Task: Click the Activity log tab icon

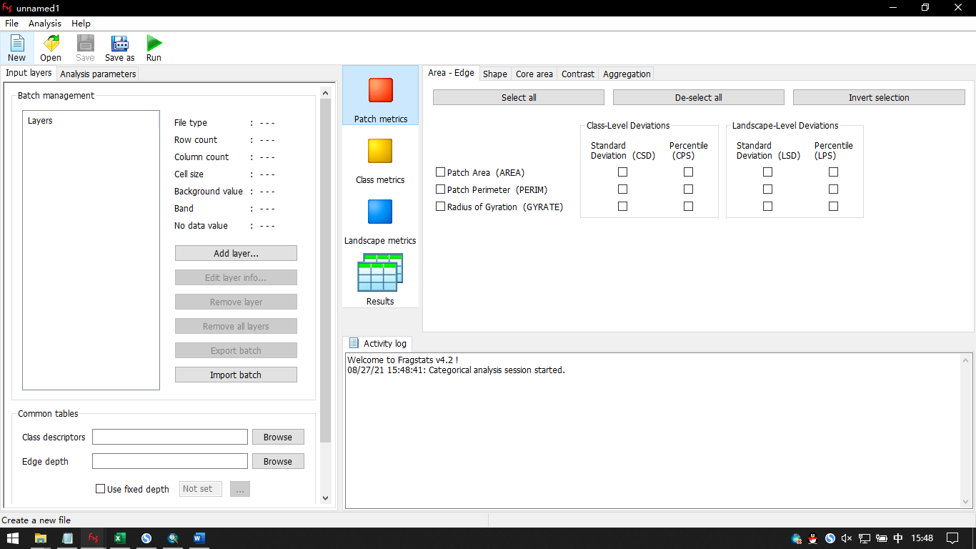Action: 354,343
